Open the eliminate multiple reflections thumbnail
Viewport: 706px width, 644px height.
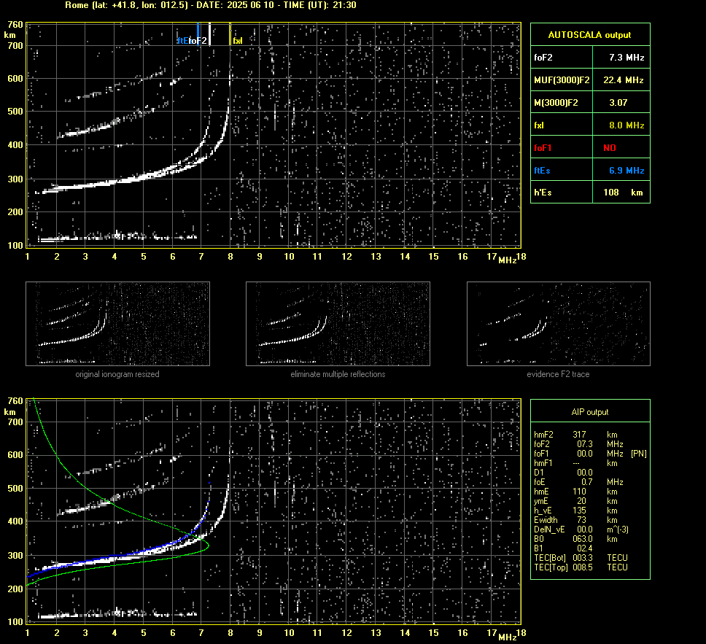click(x=338, y=324)
